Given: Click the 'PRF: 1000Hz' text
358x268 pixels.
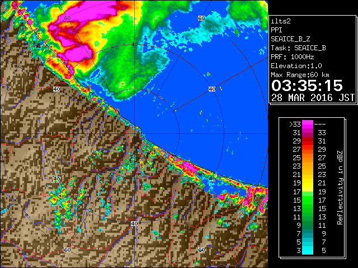Looking at the screenshot, I should click(293, 57).
